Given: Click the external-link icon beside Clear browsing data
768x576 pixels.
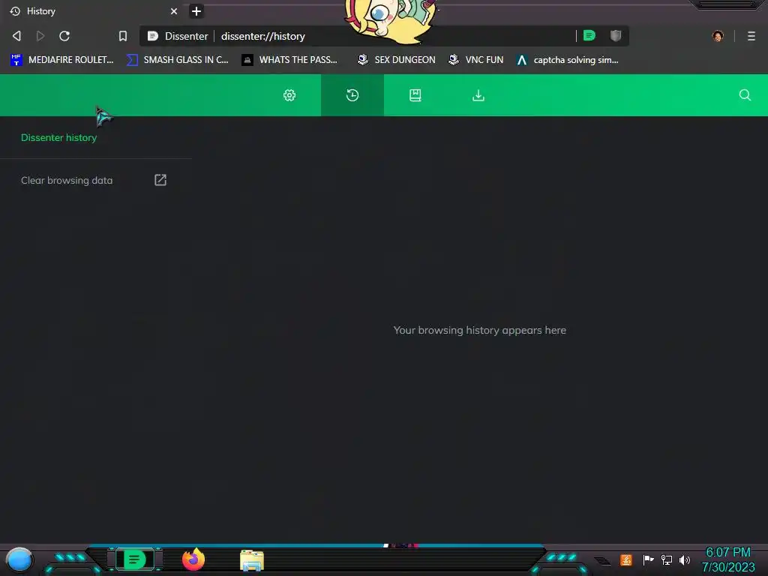Looking at the screenshot, I should click(160, 180).
